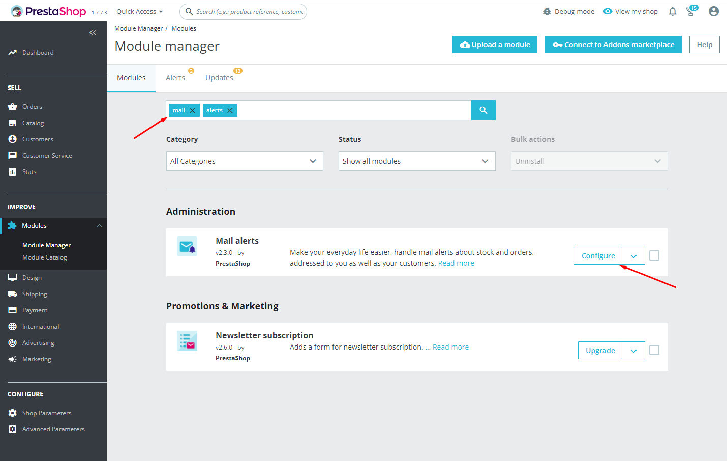Click the Help button
727x461 pixels.
[705, 45]
